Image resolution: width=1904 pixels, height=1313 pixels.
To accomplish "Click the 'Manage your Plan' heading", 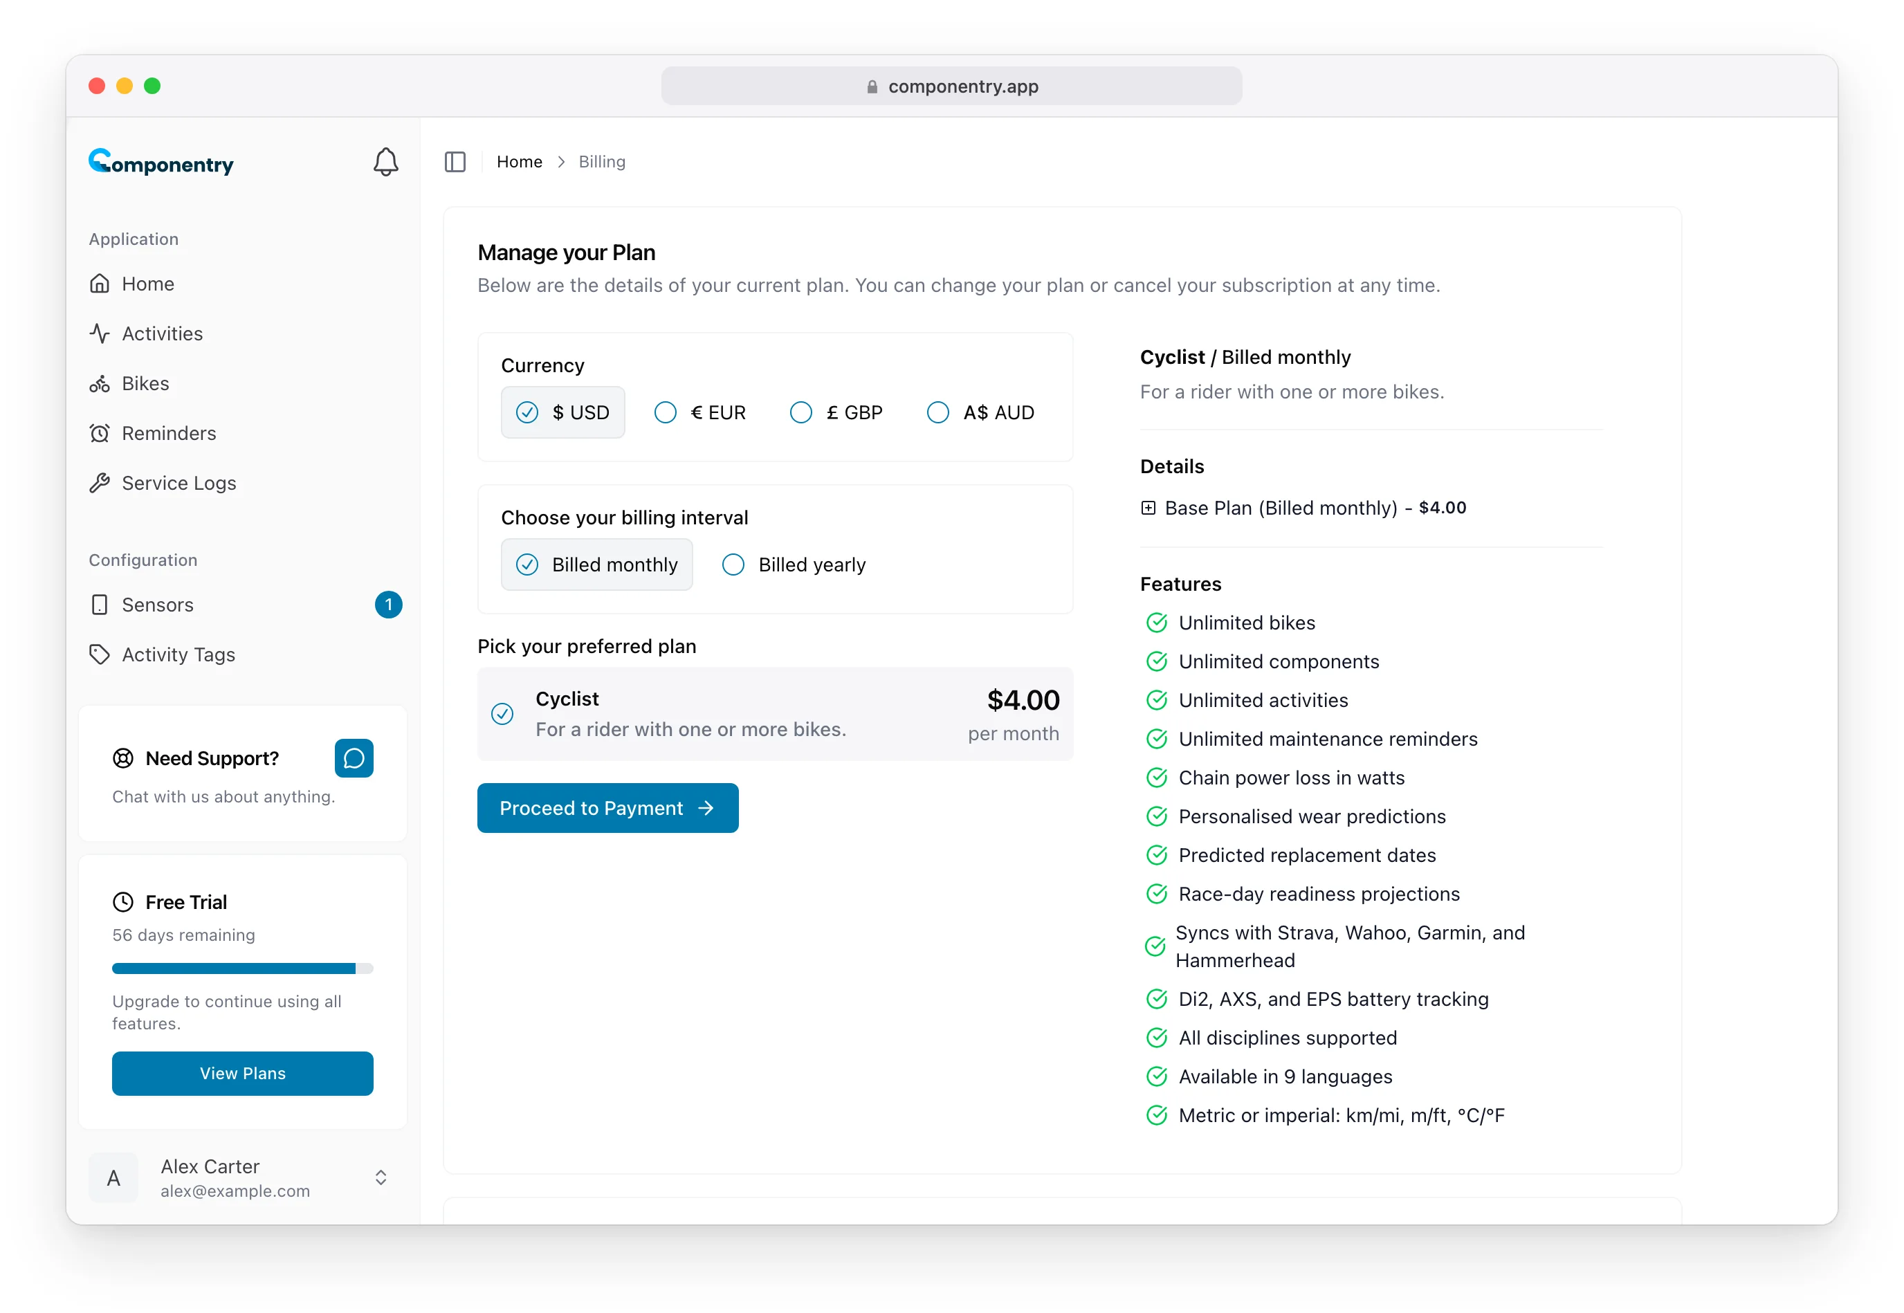I will coord(566,252).
